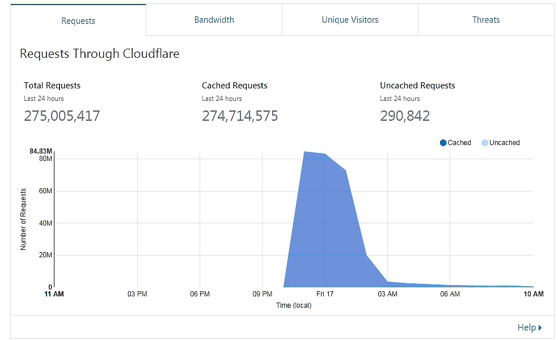
Task: Click the 84.83M mark on y-axis
Action: point(41,151)
